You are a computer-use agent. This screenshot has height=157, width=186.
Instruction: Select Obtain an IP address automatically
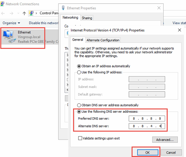103,66
